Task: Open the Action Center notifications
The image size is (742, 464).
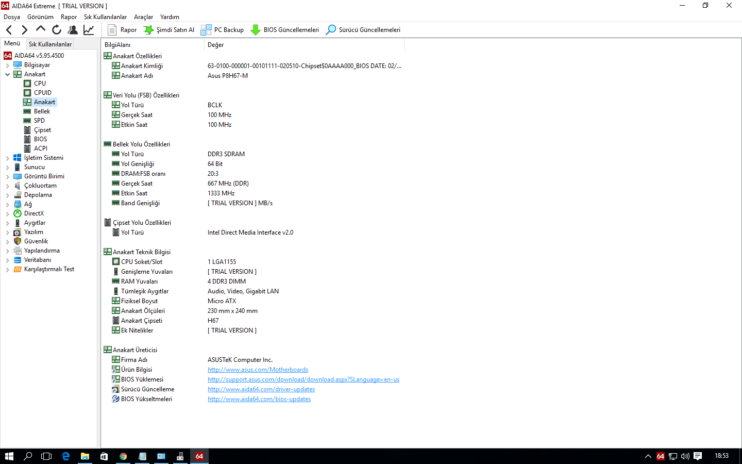Action: (698, 456)
